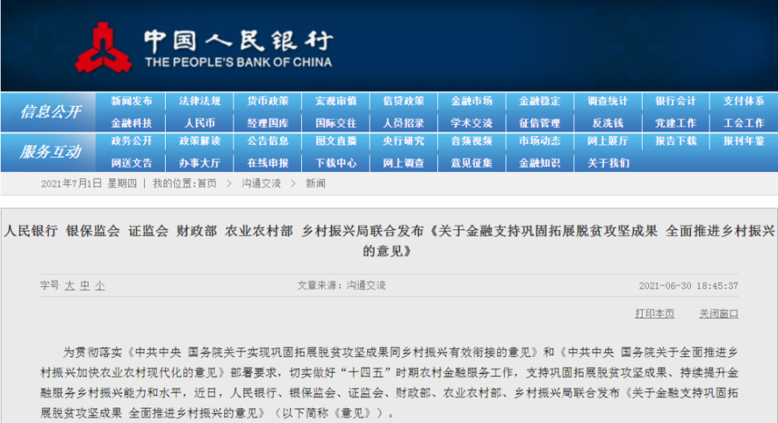The height and width of the screenshot is (423, 778).
Task: Select the 金融市场 navigation item
Action: click(471, 101)
